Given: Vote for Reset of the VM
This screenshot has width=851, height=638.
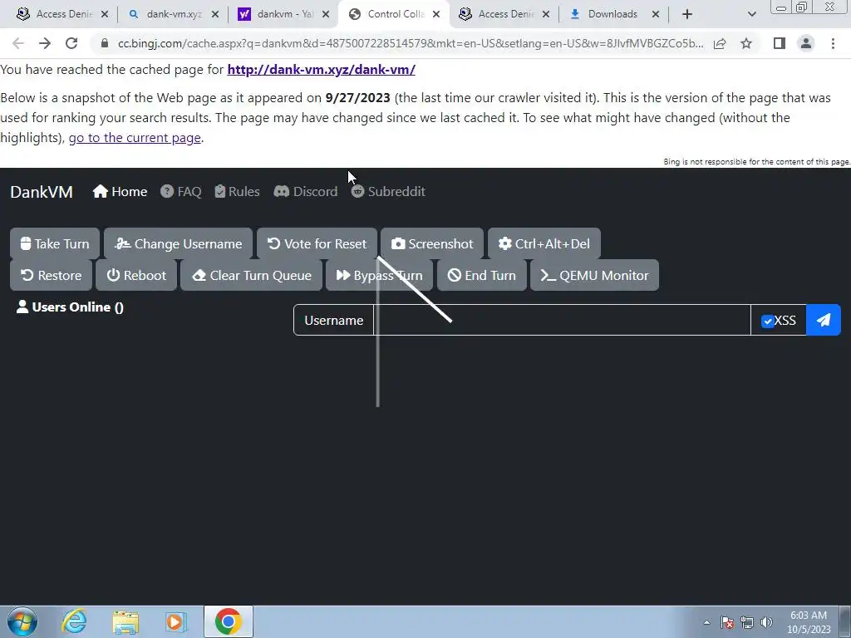Looking at the screenshot, I should click(317, 243).
